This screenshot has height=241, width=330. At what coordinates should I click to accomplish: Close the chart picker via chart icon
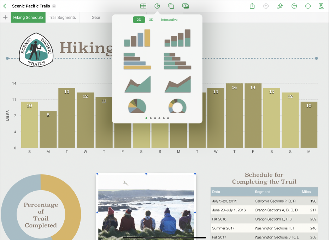(157, 6)
